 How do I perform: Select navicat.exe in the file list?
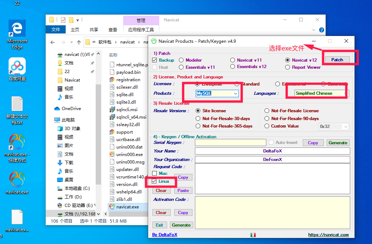[128, 207]
